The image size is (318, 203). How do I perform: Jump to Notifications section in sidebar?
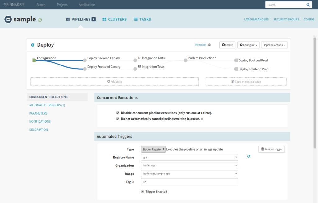pyautogui.click(x=40, y=121)
